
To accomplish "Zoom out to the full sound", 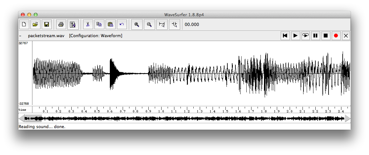I will click(x=174, y=24).
